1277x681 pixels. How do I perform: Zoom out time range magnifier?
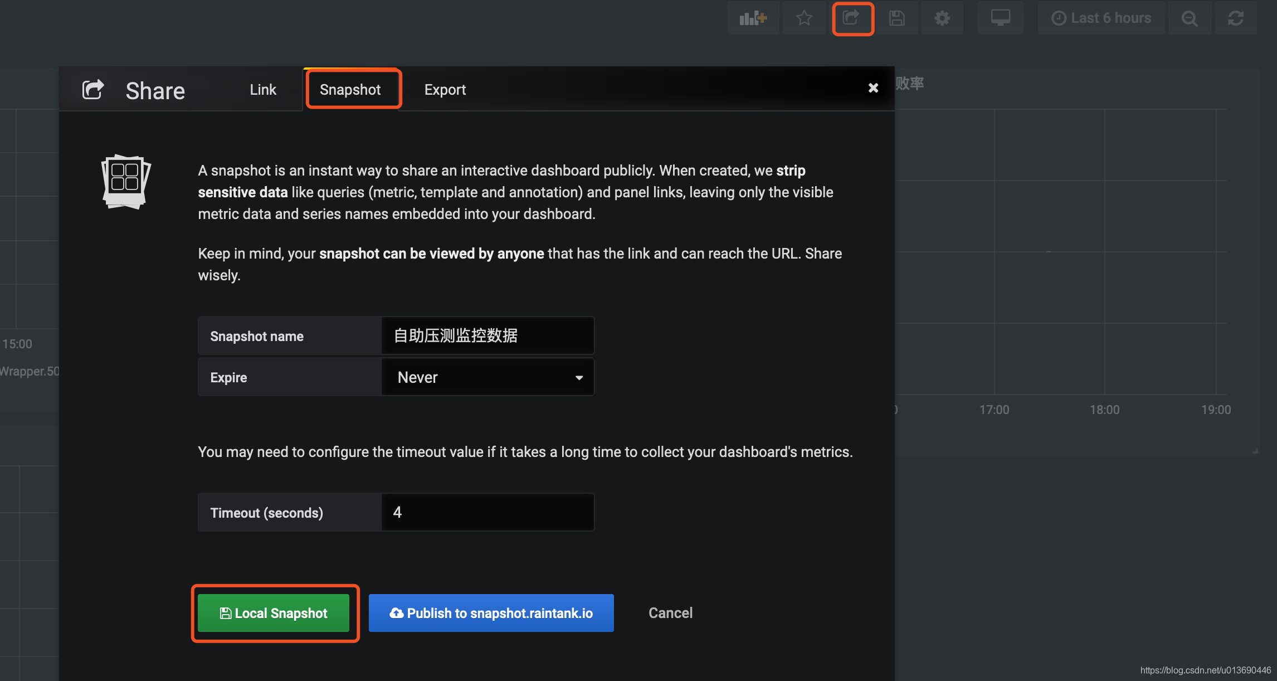(1189, 18)
